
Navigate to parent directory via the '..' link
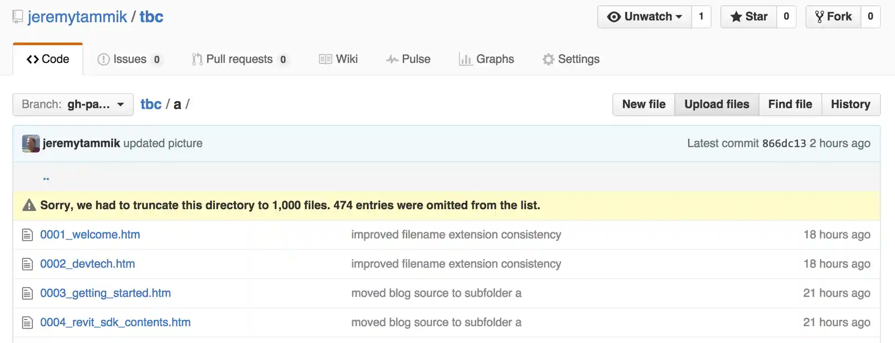pyautogui.click(x=46, y=177)
